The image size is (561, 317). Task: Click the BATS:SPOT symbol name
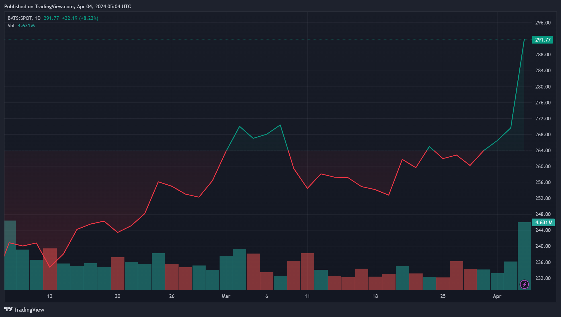point(20,18)
